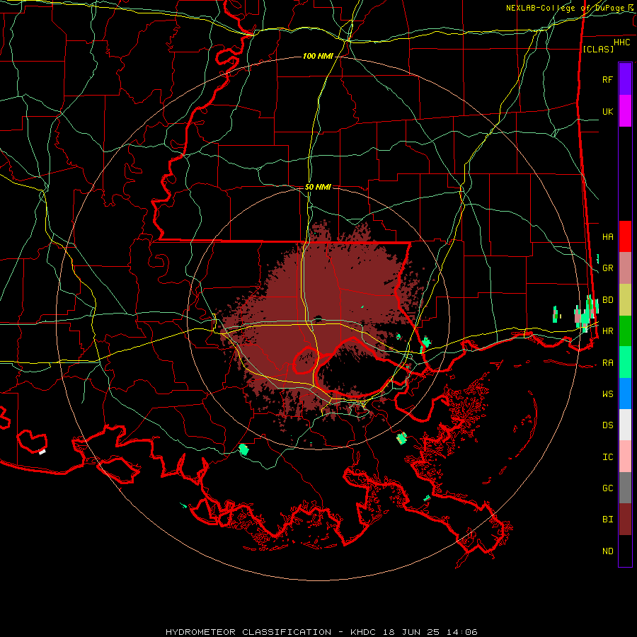Click the UK legend label
This screenshot has height=637, width=637.
(607, 111)
